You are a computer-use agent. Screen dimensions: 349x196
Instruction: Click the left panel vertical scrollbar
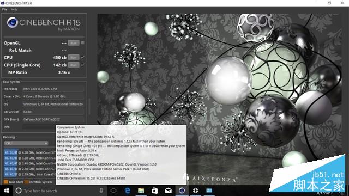click(x=89, y=107)
